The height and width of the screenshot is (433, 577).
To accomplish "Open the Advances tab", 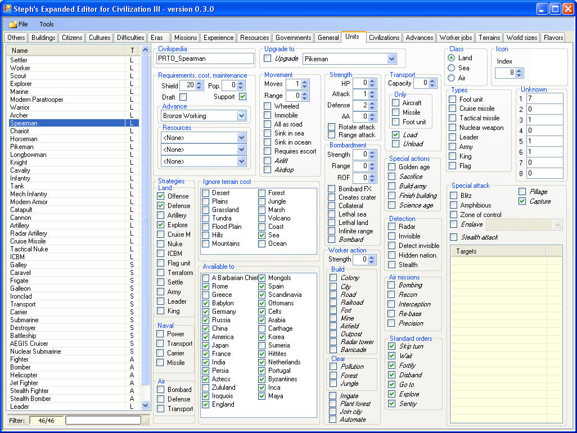I will 419,38.
